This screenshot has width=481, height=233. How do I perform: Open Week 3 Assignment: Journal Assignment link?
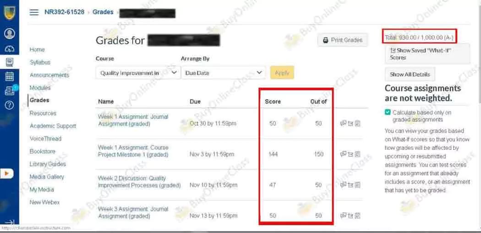click(x=133, y=213)
